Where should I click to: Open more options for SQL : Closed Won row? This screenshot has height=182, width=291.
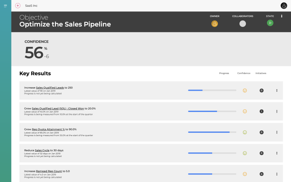pos(277,111)
